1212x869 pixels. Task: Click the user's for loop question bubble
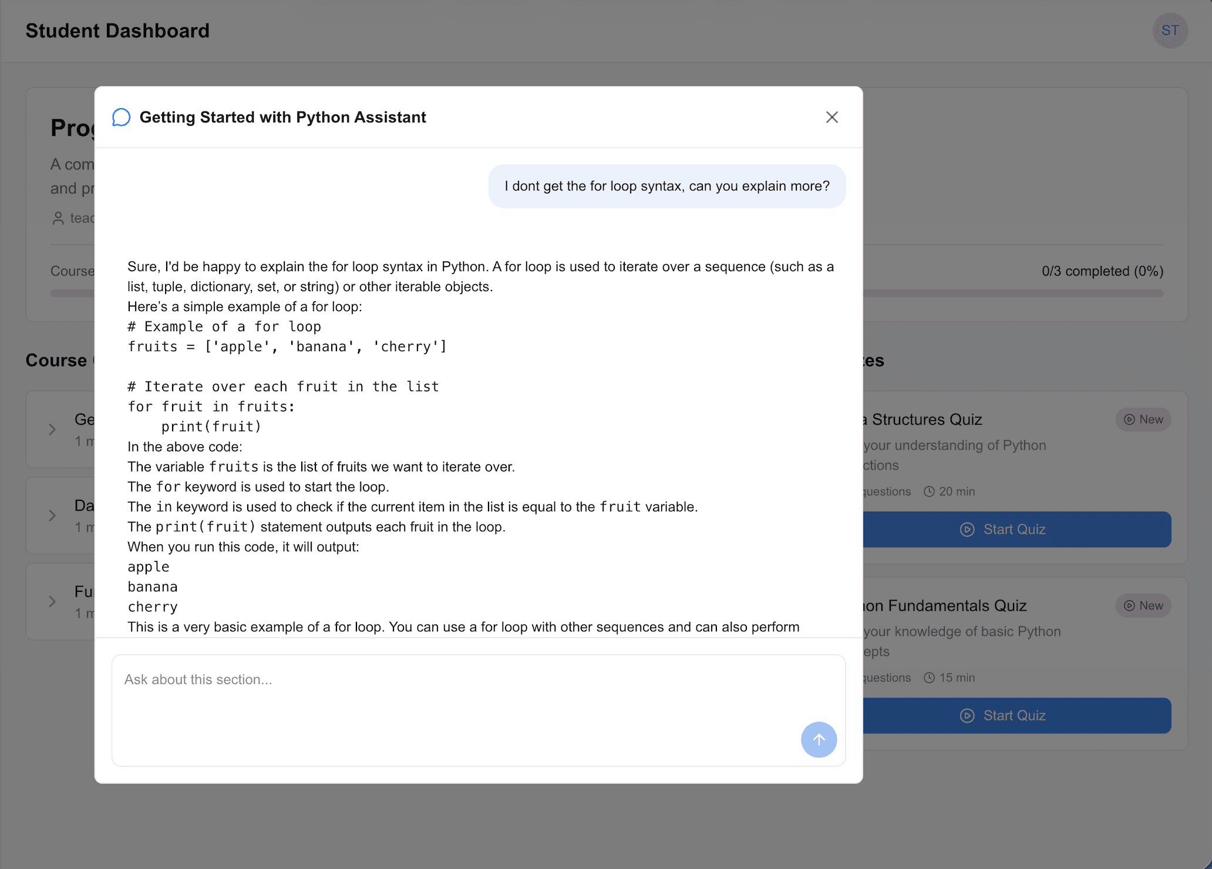click(x=666, y=186)
